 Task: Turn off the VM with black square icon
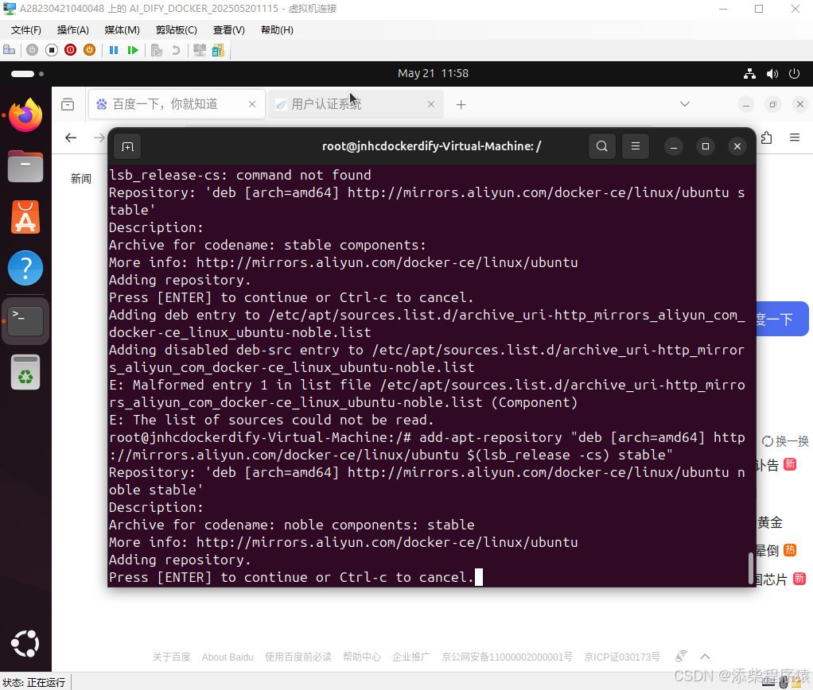coord(52,50)
